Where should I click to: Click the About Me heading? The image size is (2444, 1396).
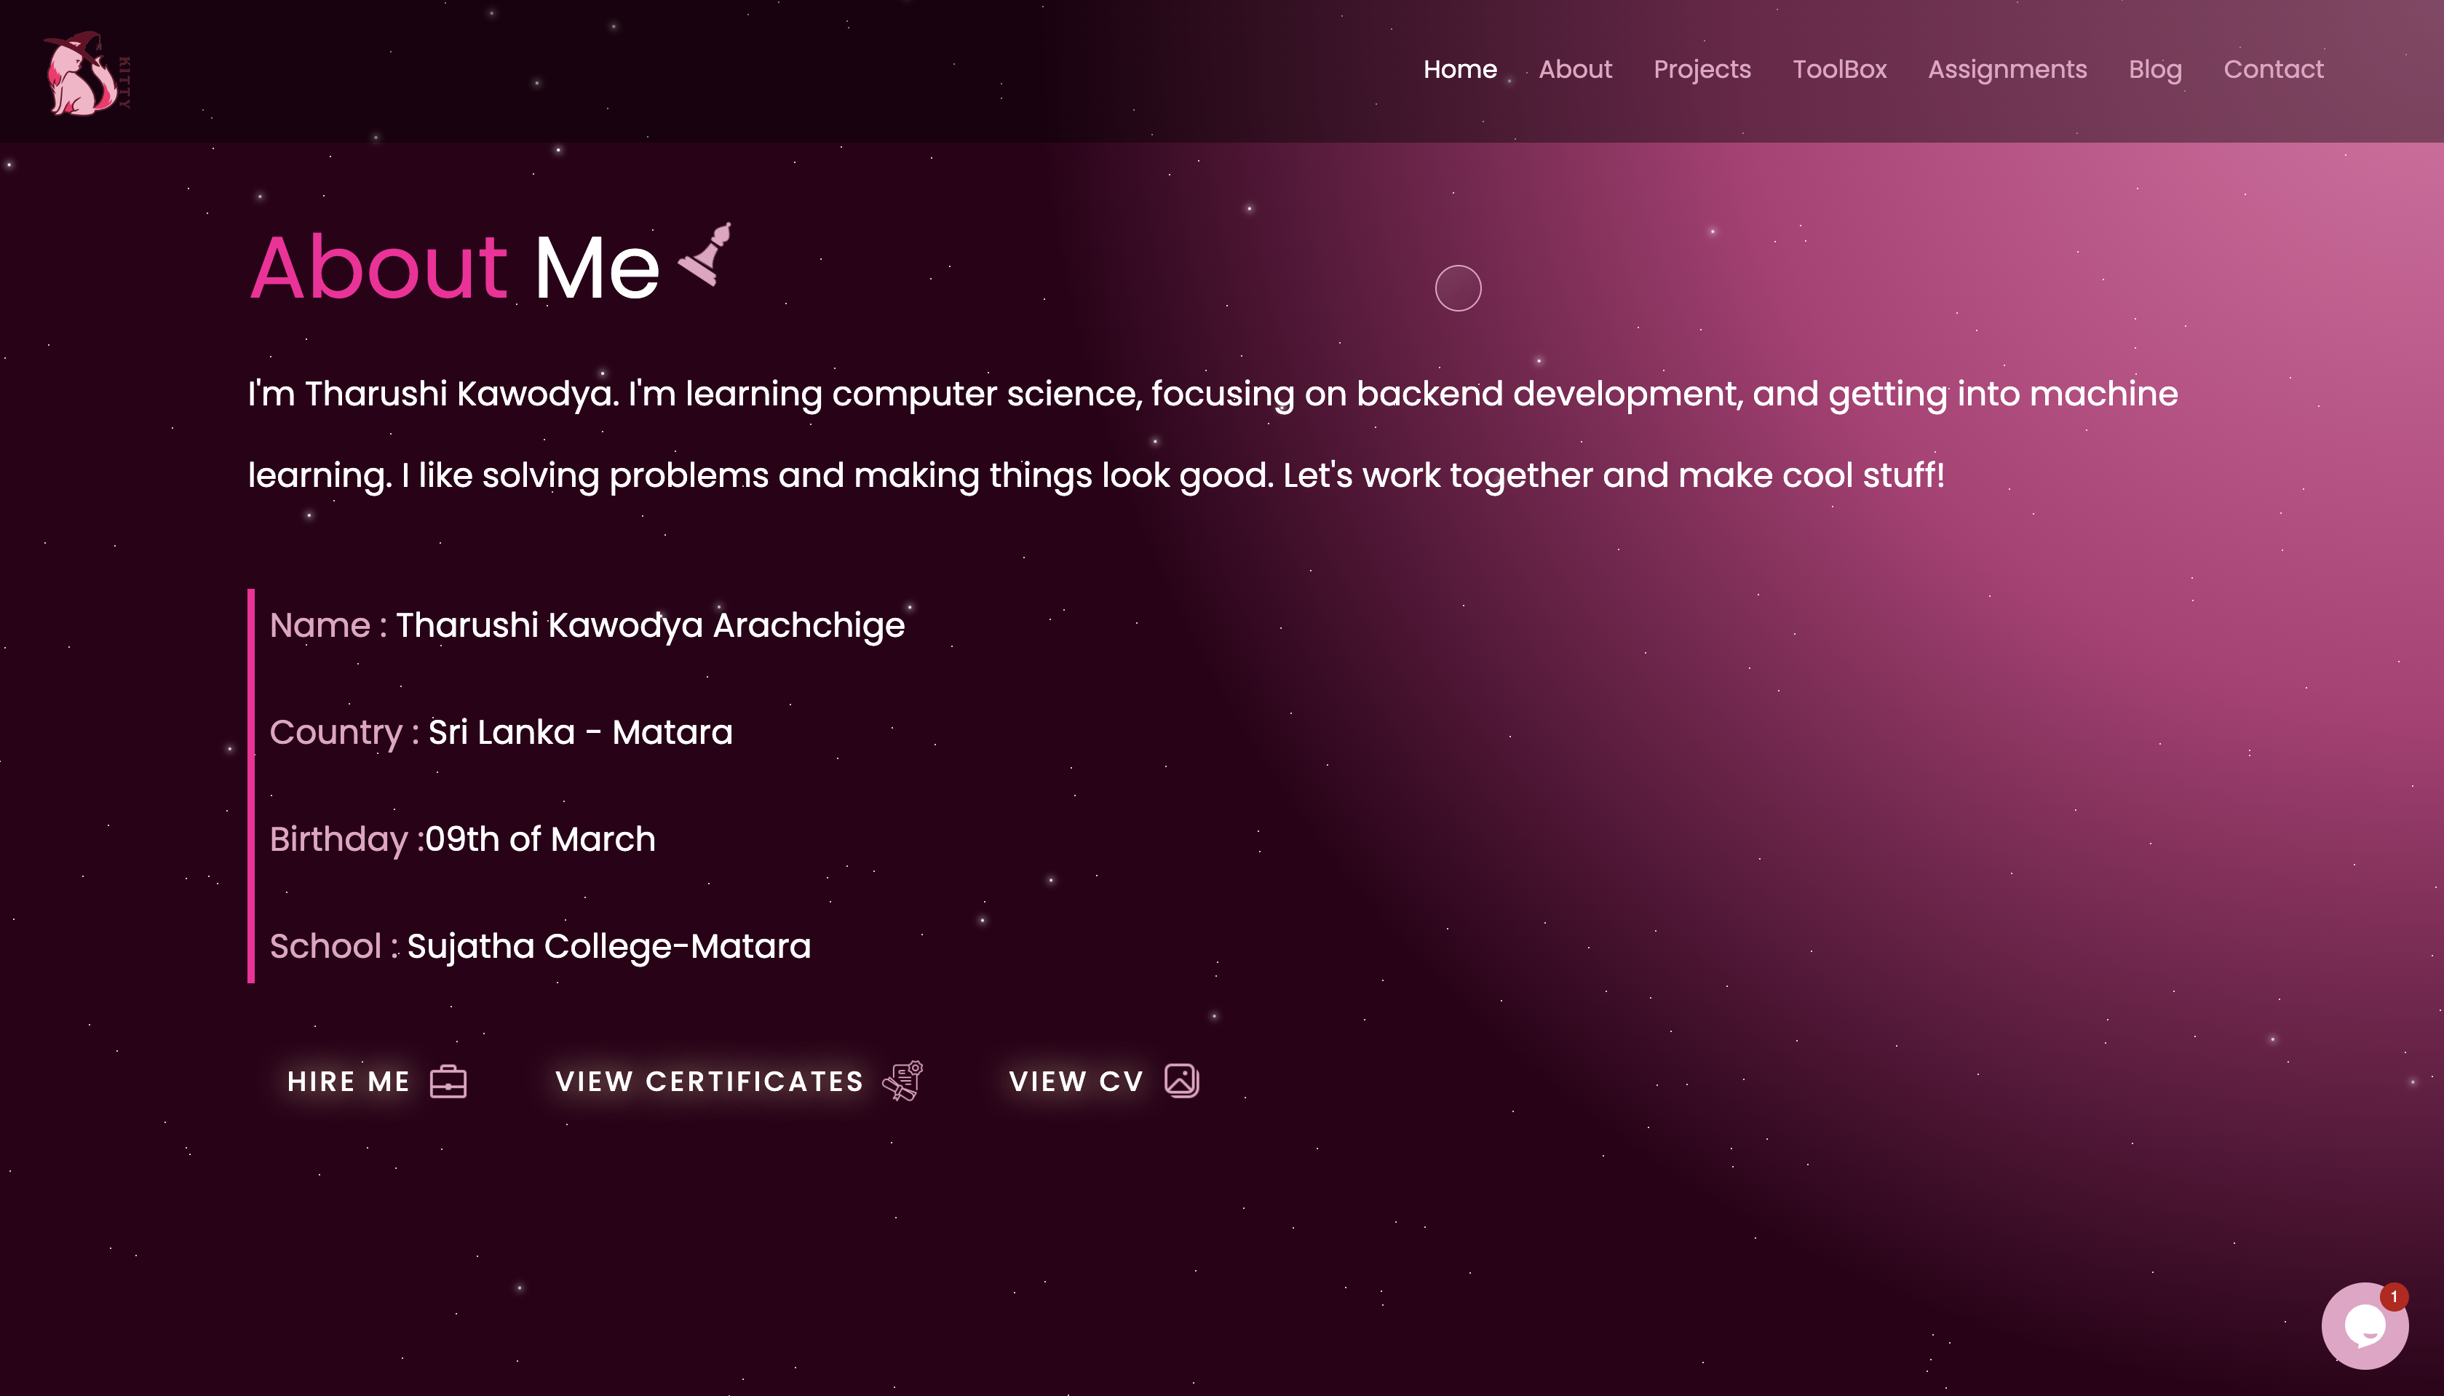click(454, 266)
